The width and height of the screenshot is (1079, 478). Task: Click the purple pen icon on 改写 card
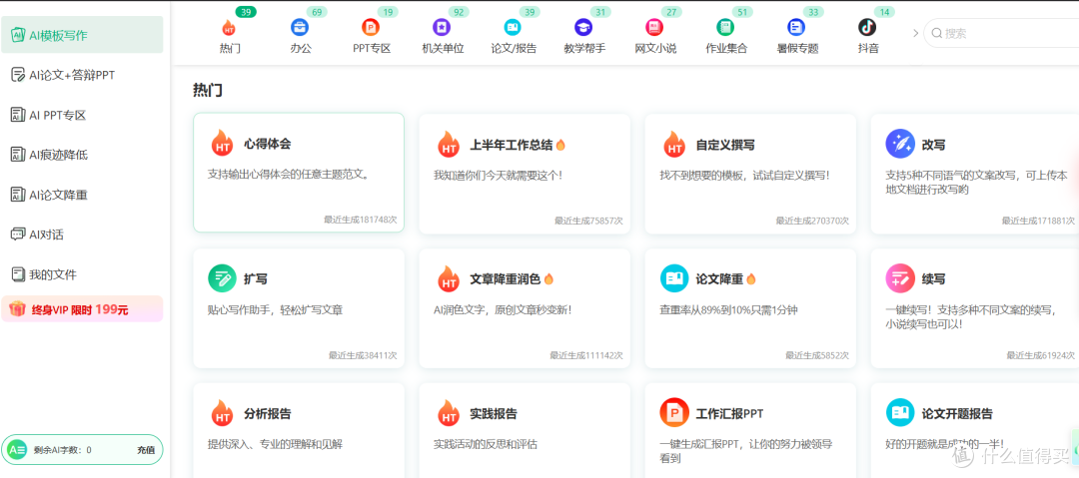(x=900, y=144)
